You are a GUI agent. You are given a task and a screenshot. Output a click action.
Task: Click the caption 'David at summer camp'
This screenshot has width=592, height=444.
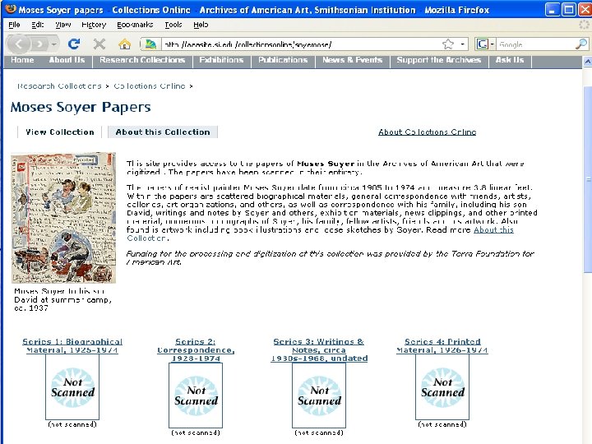pos(62,300)
